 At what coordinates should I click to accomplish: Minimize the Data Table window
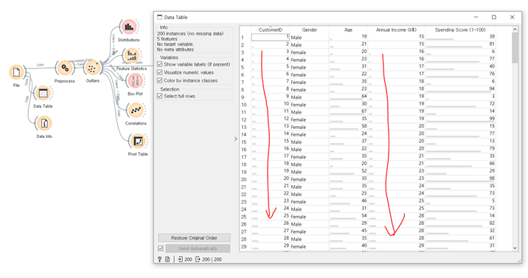pos(476,17)
